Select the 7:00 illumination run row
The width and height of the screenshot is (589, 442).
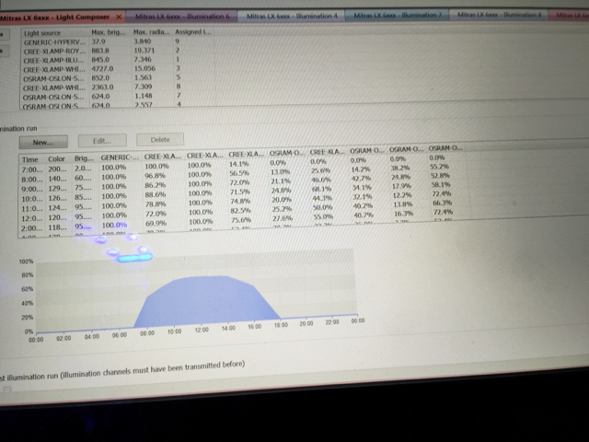point(30,169)
